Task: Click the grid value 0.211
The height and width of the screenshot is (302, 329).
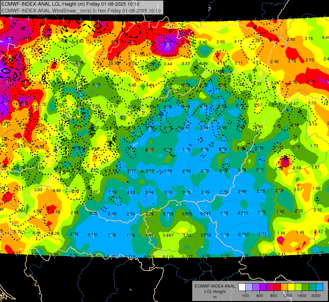Action: click(x=243, y=213)
